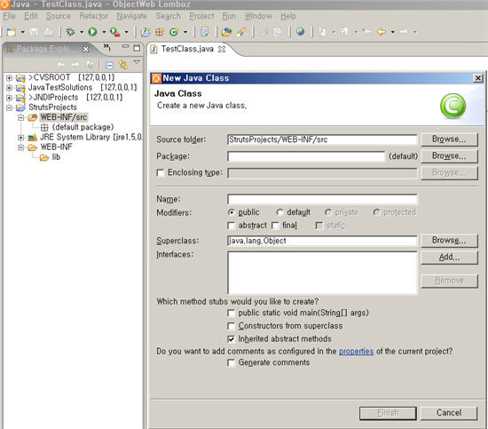Image resolution: width=488 pixels, height=429 pixels.
Task: Open the File menu
Action: (9, 16)
